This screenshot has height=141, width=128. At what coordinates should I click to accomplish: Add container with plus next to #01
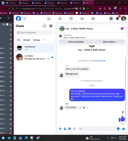[11, 49]
